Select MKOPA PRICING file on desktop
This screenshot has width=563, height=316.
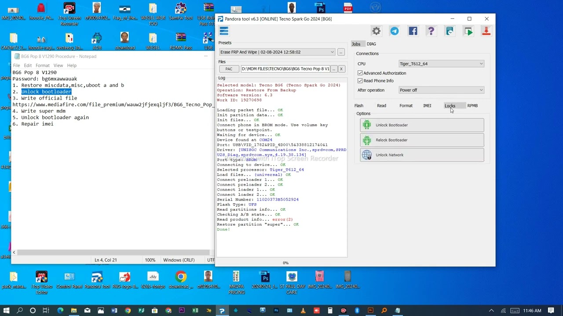[x=236, y=283]
